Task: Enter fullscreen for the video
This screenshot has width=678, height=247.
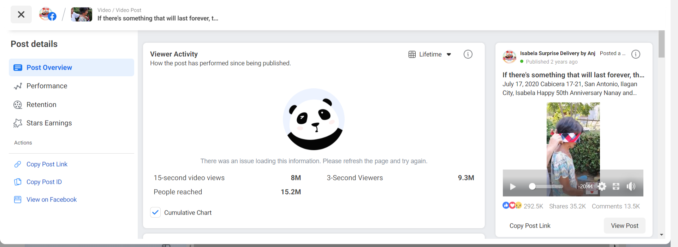Action: [x=616, y=187]
